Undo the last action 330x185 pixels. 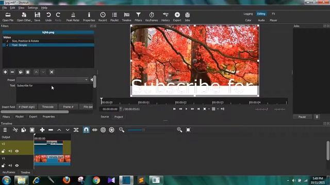point(48,17)
